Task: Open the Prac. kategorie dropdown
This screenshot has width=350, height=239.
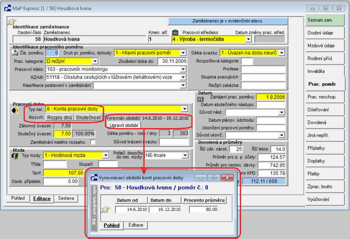Action: coord(95,61)
